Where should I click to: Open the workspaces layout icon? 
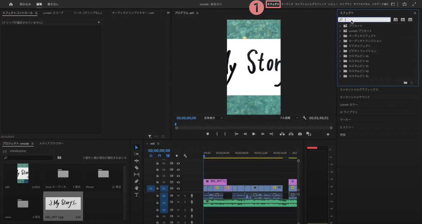click(393, 4)
